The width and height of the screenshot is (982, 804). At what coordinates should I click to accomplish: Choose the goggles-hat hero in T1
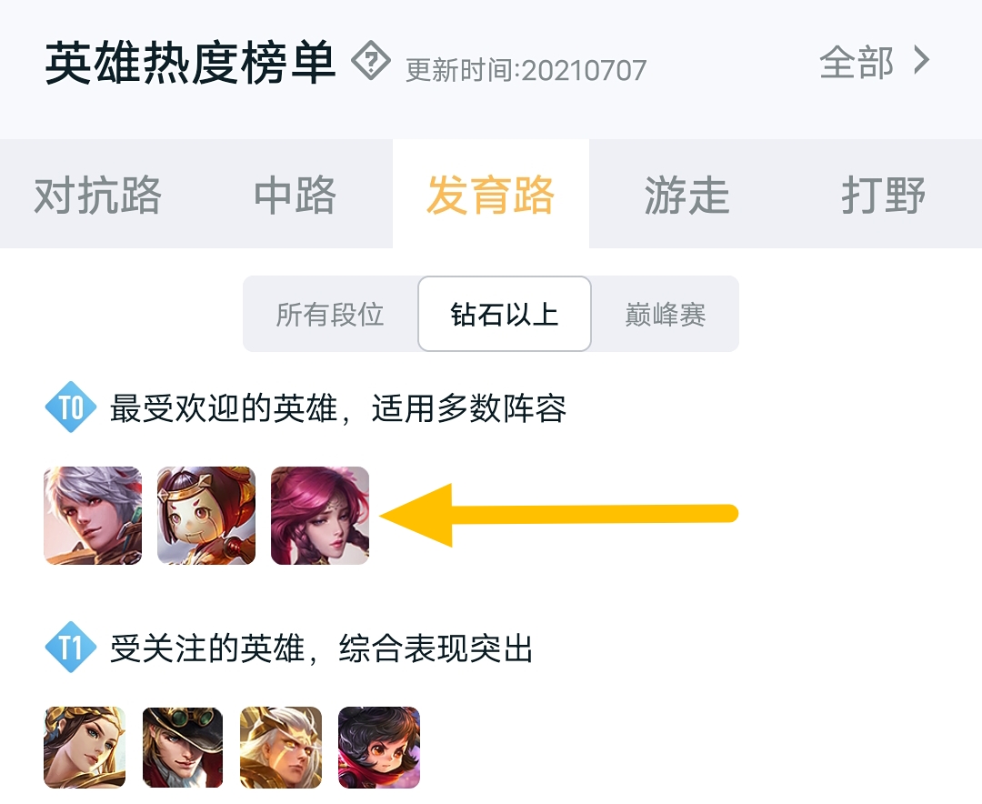coord(183,748)
